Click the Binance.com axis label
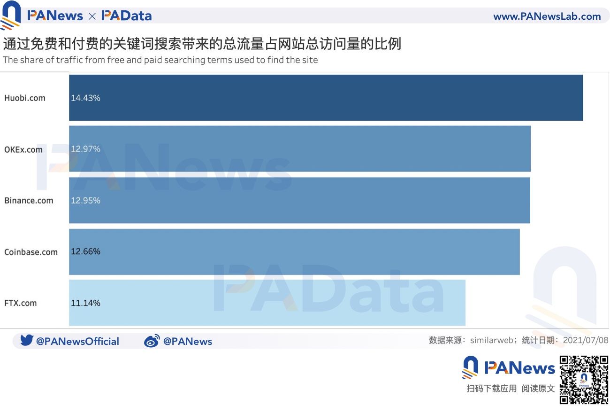 tap(29, 200)
